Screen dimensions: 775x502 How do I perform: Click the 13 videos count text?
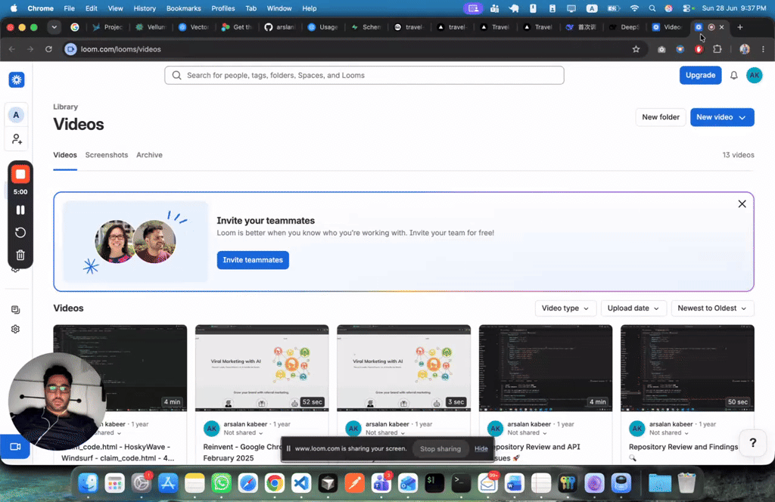[738, 155]
